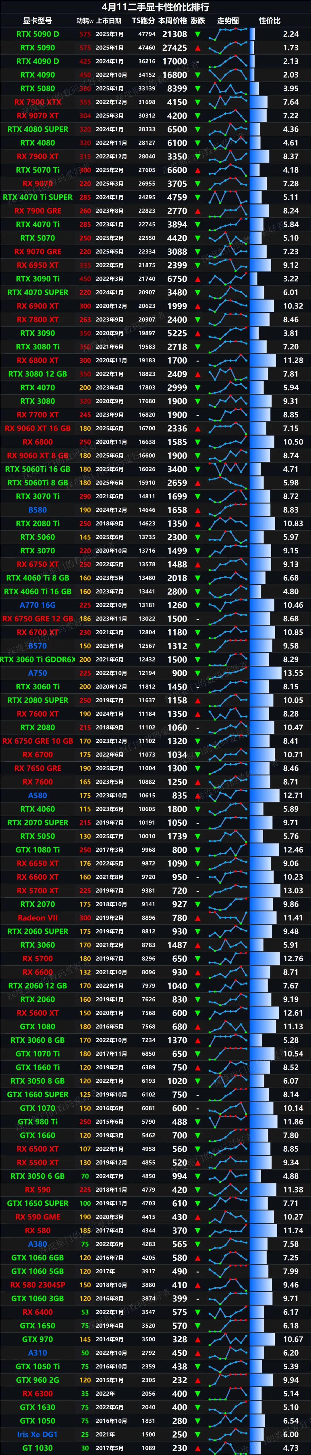Select the A770 16G model name
Image resolution: width=311 pixels, height=1455 pixels.
[x=38, y=605]
